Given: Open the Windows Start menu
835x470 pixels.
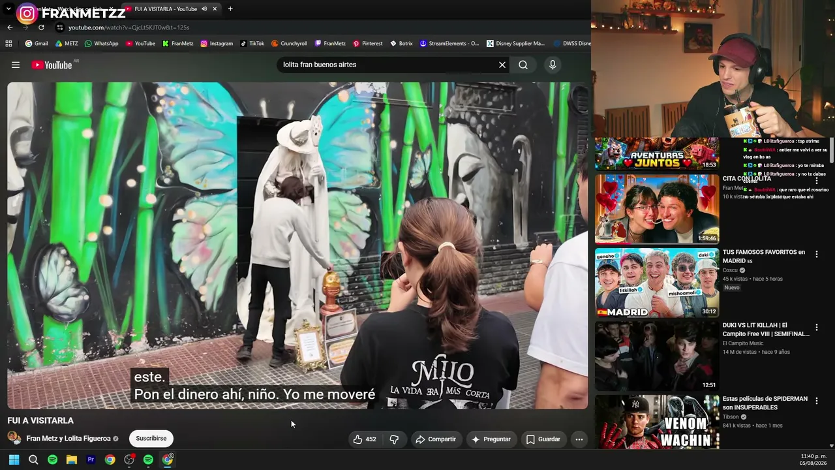Looking at the screenshot, I should coord(14,460).
